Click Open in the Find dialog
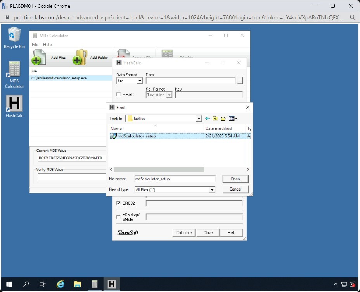360x292 pixels. (235, 179)
